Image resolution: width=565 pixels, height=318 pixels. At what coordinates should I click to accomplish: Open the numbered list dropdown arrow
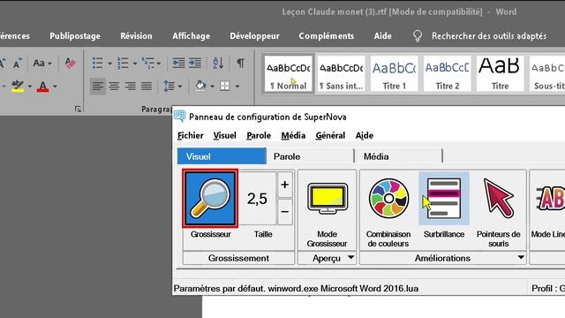(135, 64)
